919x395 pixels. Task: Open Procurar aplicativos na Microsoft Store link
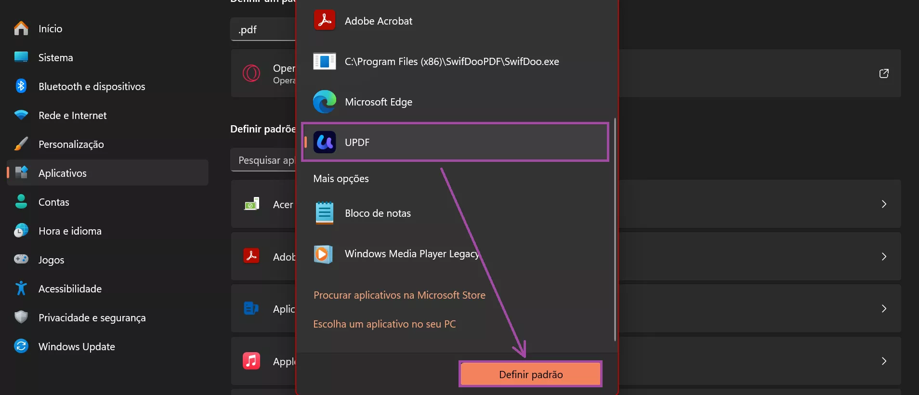tap(399, 295)
